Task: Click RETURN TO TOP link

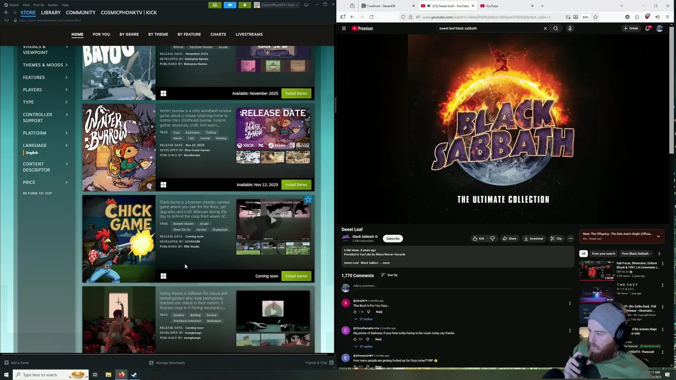Action: 37,193
